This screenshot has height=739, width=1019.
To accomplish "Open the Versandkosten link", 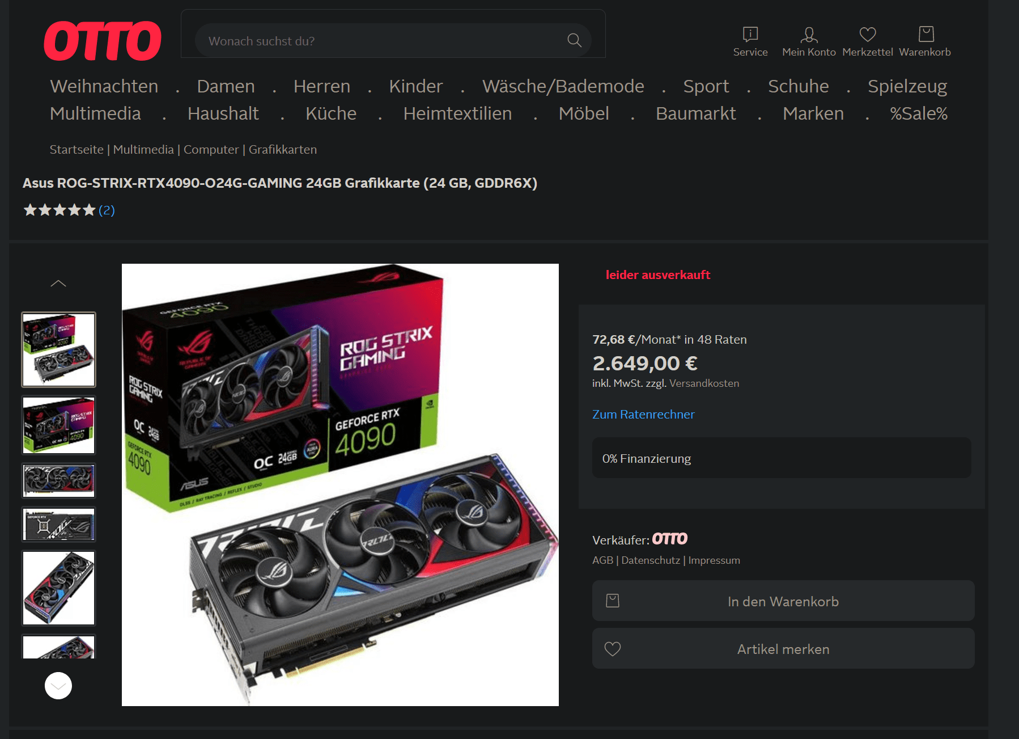I will (704, 383).
